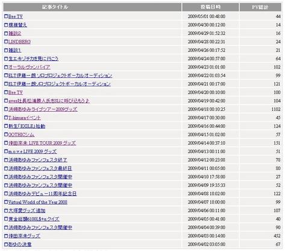The width and height of the screenshot is (289, 251).
Task: Click the icon next to 雑談1
Action: click(x=6, y=50)
